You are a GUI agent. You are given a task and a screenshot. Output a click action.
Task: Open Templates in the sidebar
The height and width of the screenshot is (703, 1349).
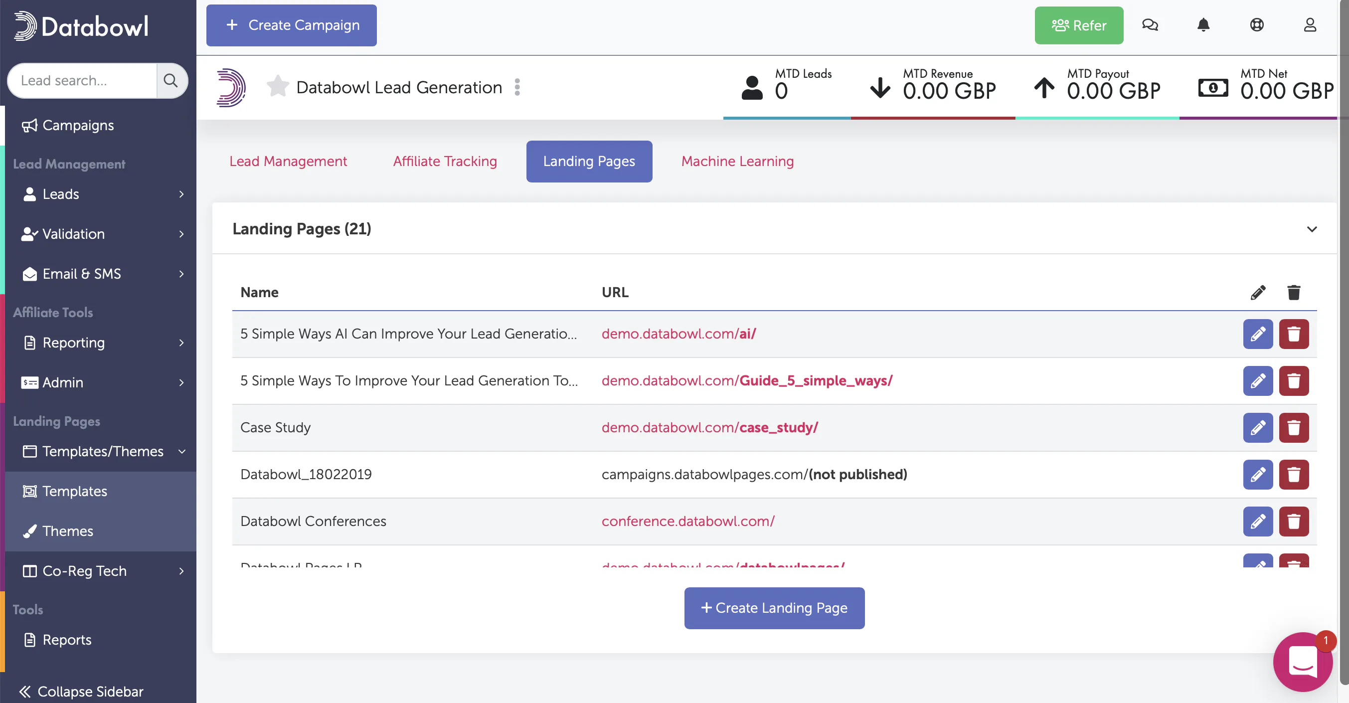click(x=101, y=492)
